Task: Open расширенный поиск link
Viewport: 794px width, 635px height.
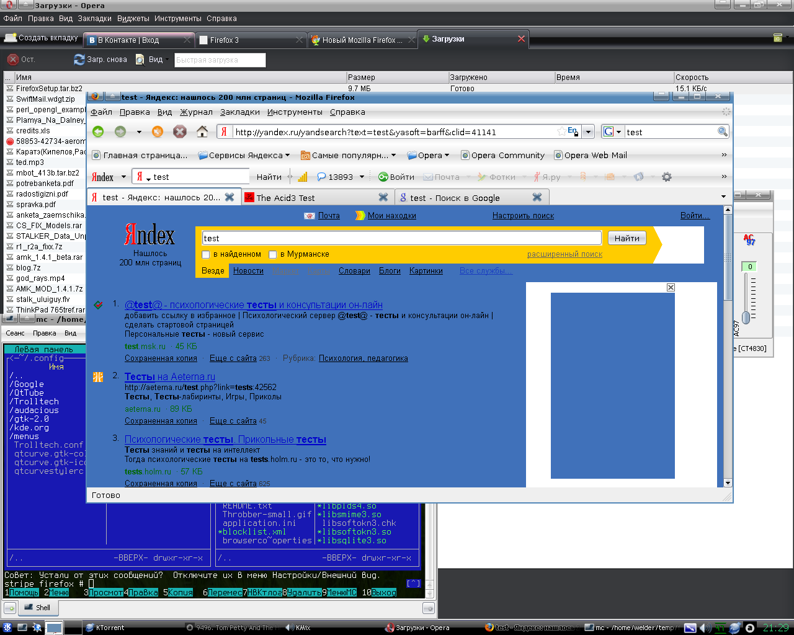Action: click(x=564, y=254)
